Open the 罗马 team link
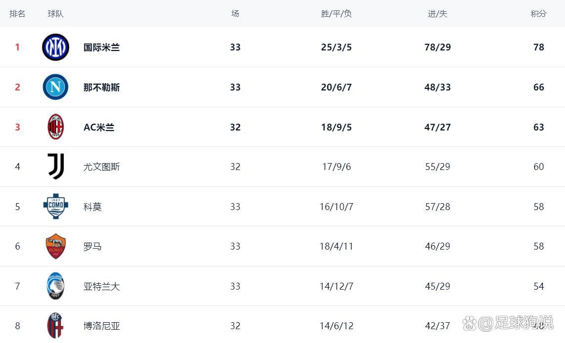 pos(92,246)
